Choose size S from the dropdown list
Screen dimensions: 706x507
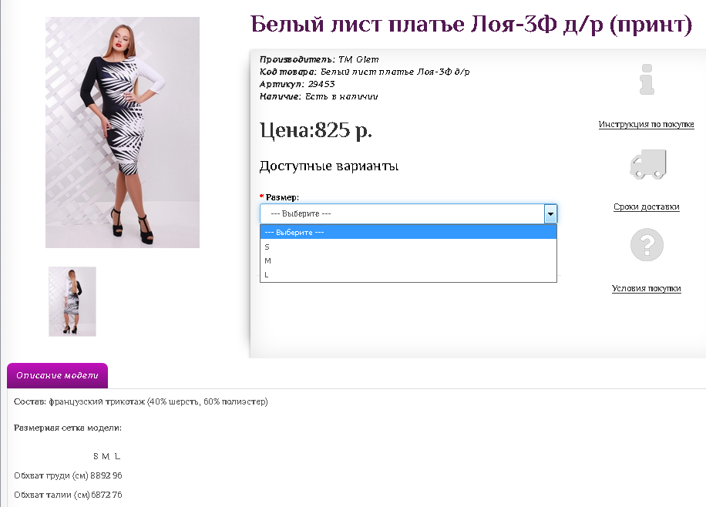click(408, 247)
